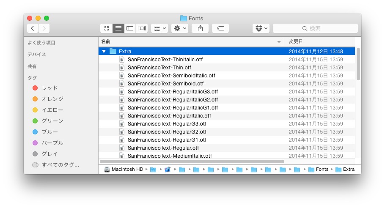Open the Dropbox toolbar menu

261,28
